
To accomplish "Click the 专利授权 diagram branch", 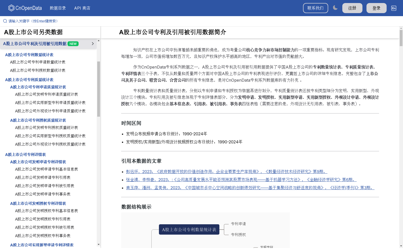I will pyautogui.click(x=238, y=235).
